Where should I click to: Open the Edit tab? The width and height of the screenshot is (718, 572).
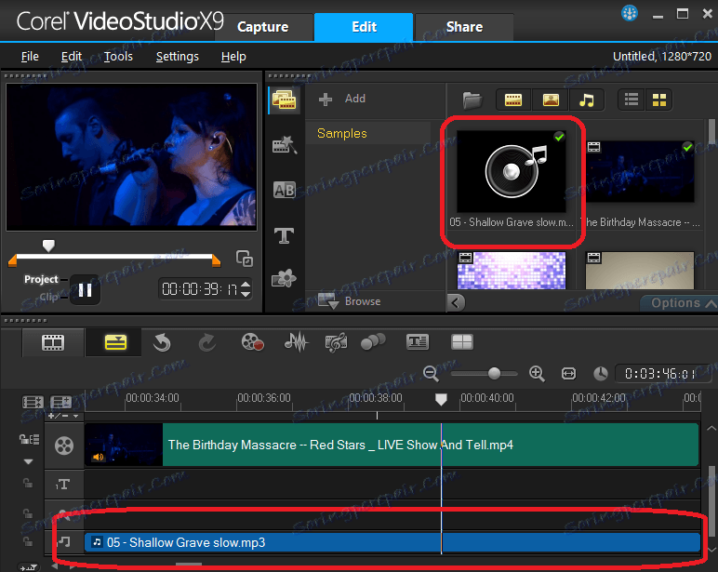[x=364, y=27]
